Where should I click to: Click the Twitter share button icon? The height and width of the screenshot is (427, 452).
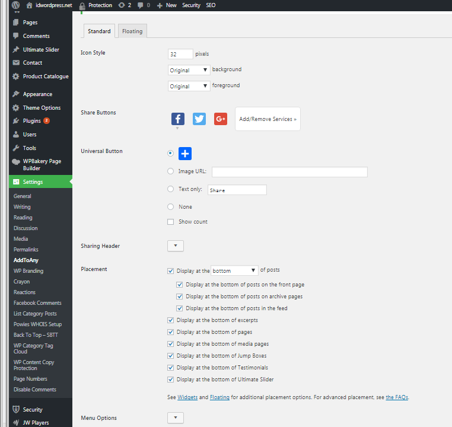199,119
